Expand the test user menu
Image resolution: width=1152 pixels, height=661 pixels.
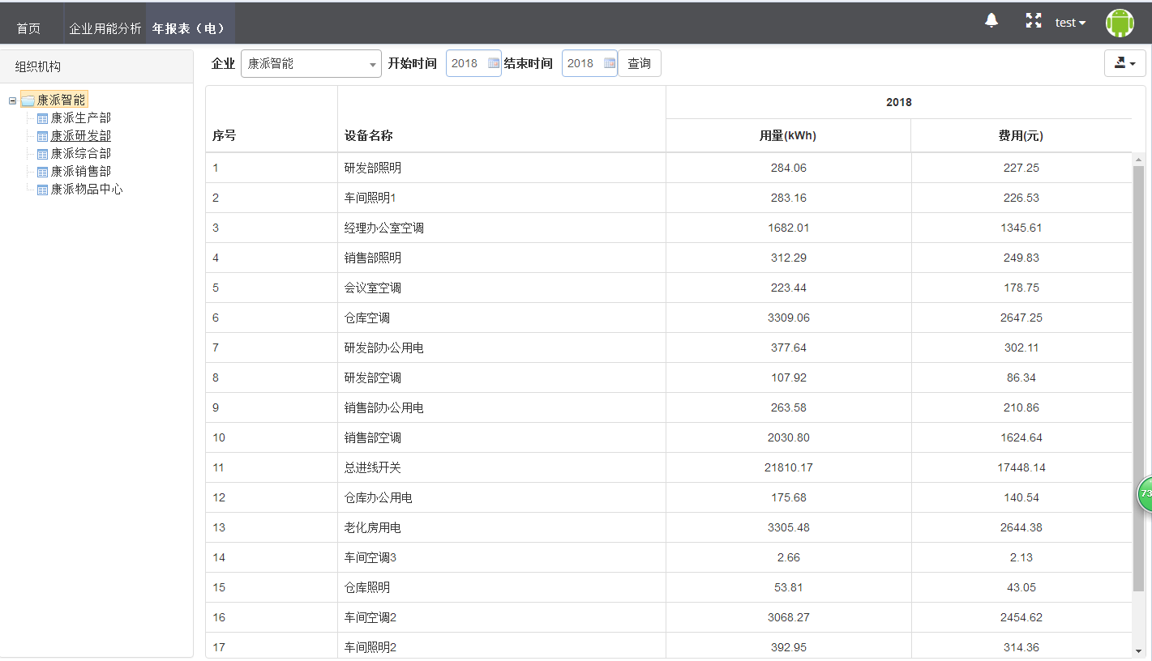1070,23
